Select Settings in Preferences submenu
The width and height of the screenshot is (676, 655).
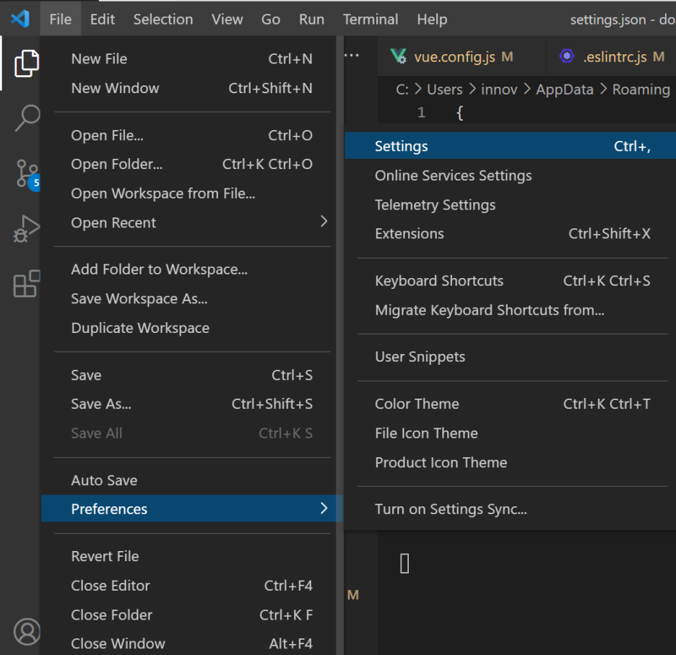[x=402, y=146]
